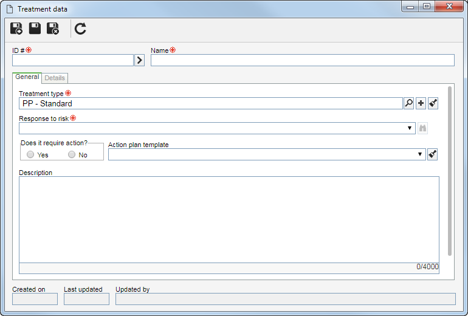Click the Save disk icon
Screen dimensions: 468x316
35,29
